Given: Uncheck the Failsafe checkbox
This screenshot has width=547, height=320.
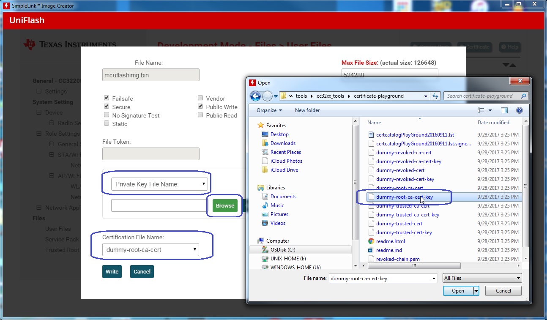Looking at the screenshot, I should pos(107,98).
